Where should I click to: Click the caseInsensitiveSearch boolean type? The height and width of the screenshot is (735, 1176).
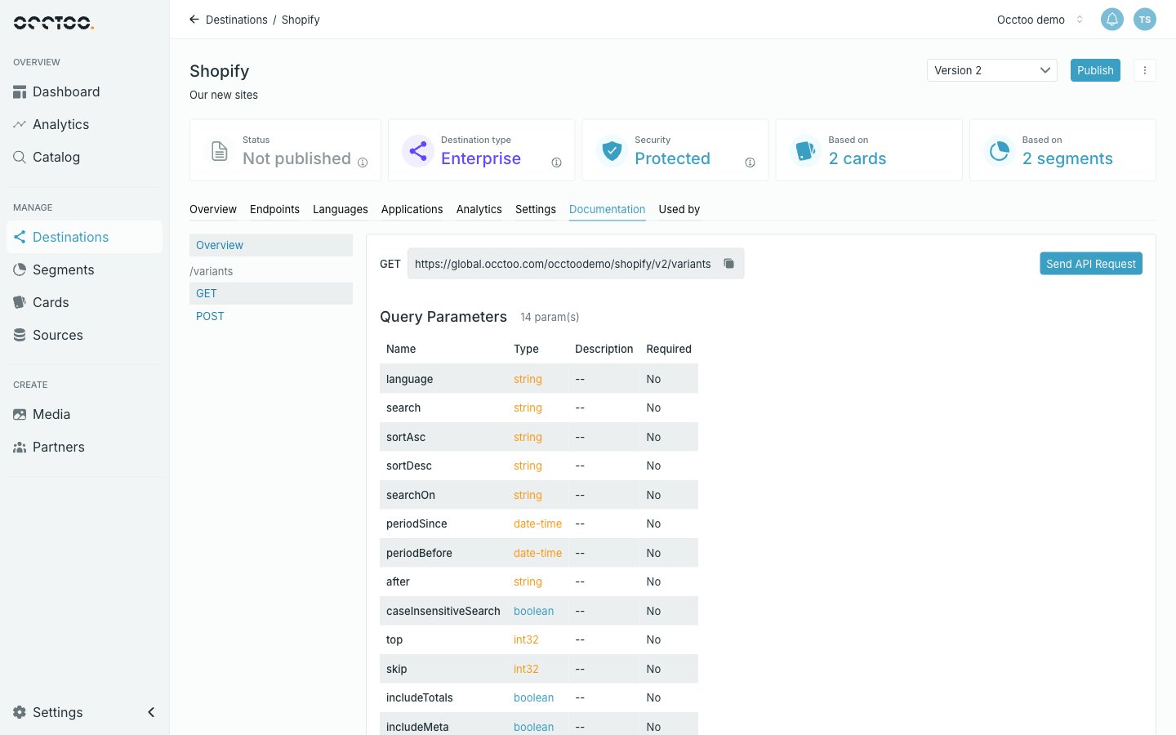(533, 611)
